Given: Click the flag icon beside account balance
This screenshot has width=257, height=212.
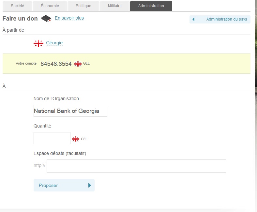Looking at the screenshot, I should (78, 64).
